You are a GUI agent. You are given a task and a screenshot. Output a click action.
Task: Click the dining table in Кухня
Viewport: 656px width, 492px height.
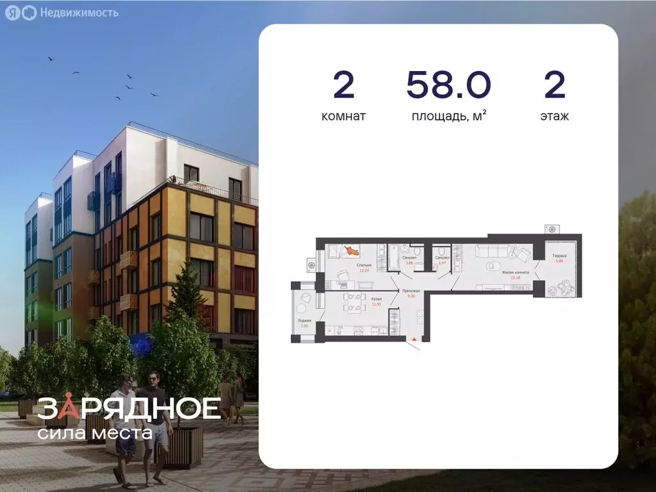(354, 302)
